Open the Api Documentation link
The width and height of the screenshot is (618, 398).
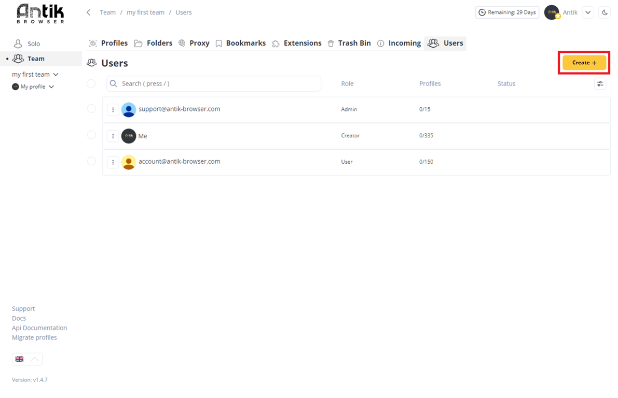pyautogui.click(x=39, y=328)
